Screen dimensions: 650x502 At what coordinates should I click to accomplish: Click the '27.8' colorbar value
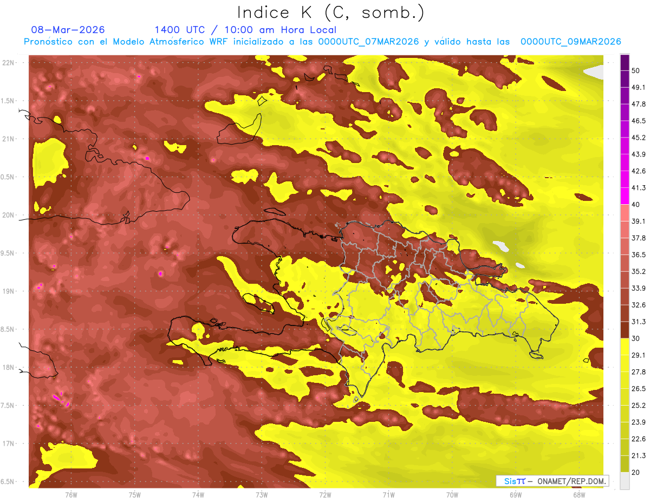[x=639, y=371]
